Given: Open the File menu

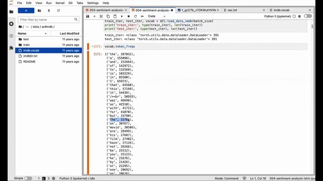Looking at the screenshot, I should 19,3.
